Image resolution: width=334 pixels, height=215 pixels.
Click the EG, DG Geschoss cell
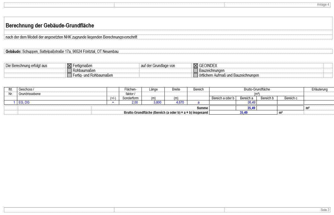pyautogui.click(x=62, y=102)
